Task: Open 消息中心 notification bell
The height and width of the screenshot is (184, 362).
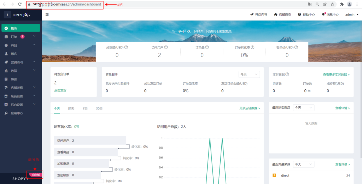Action: (x=330, y=14)
